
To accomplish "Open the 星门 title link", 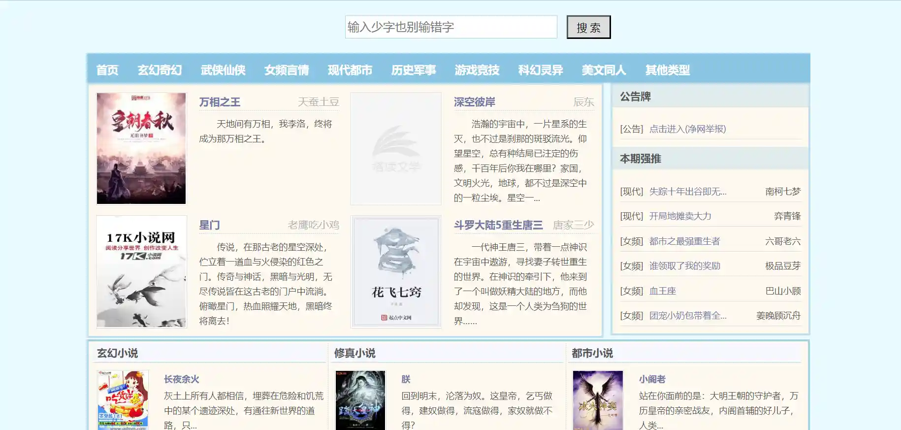I will click(x=209, y=225).
